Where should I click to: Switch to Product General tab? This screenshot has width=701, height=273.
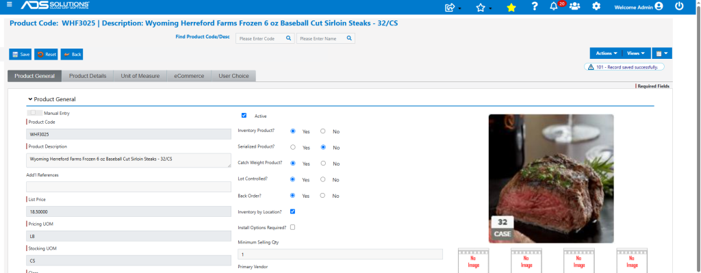[x=34, y=76]
